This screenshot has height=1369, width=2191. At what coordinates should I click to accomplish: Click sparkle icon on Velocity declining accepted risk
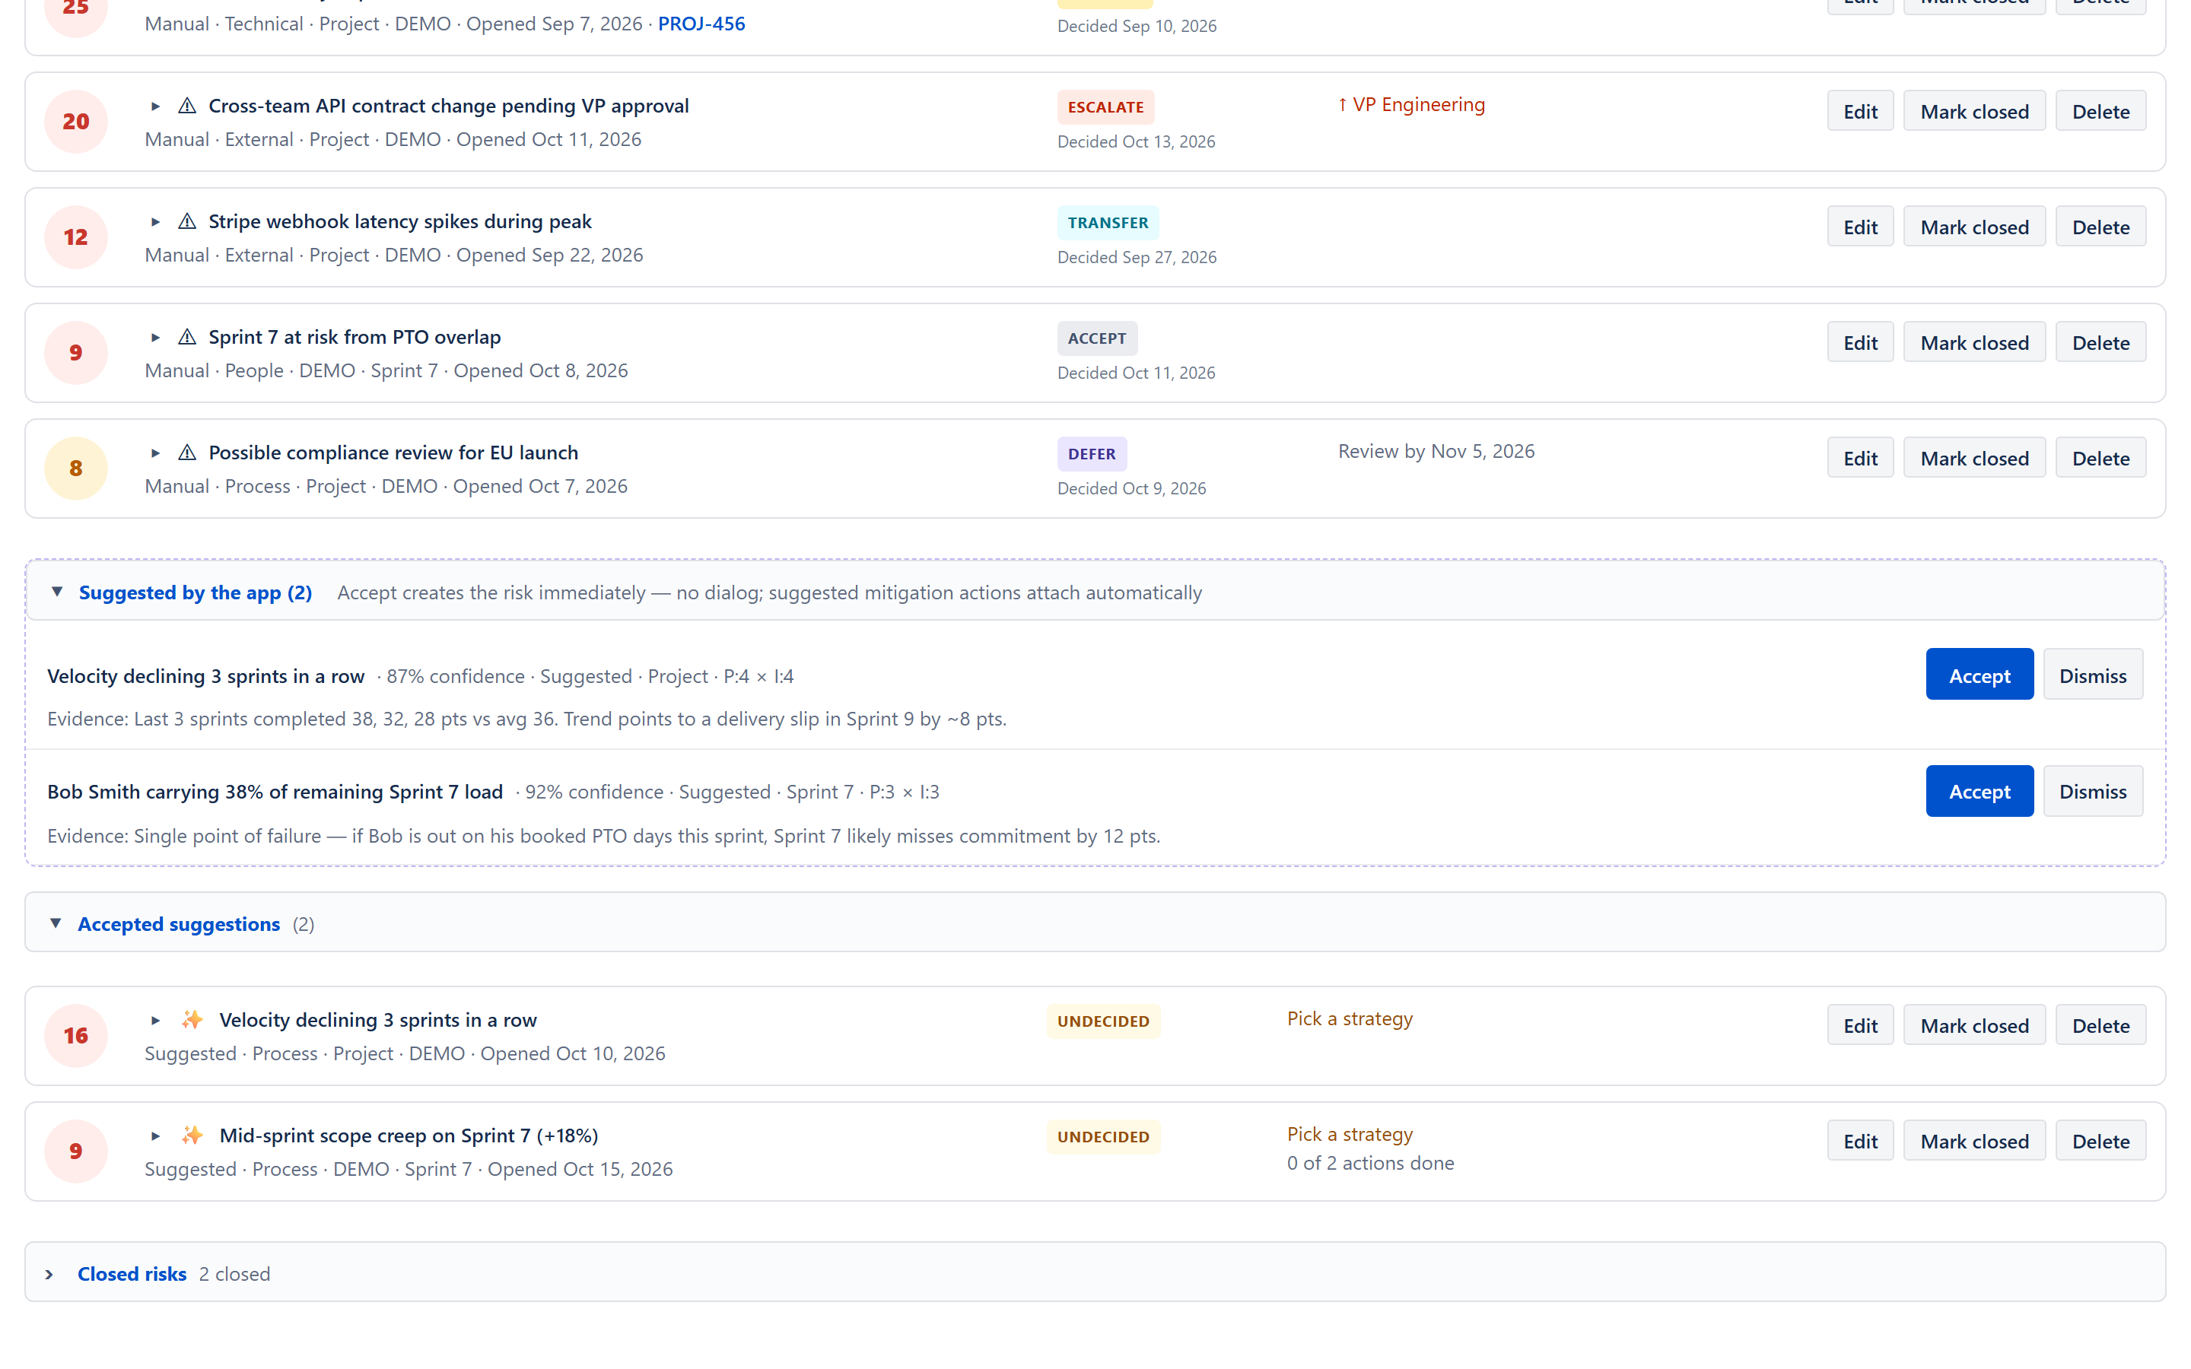coord(192,1019)
